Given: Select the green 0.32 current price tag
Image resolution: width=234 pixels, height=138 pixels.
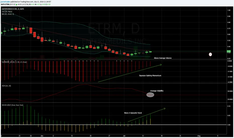Looking at the screenshot, I should pyautogui.click(x=229, y=51).
